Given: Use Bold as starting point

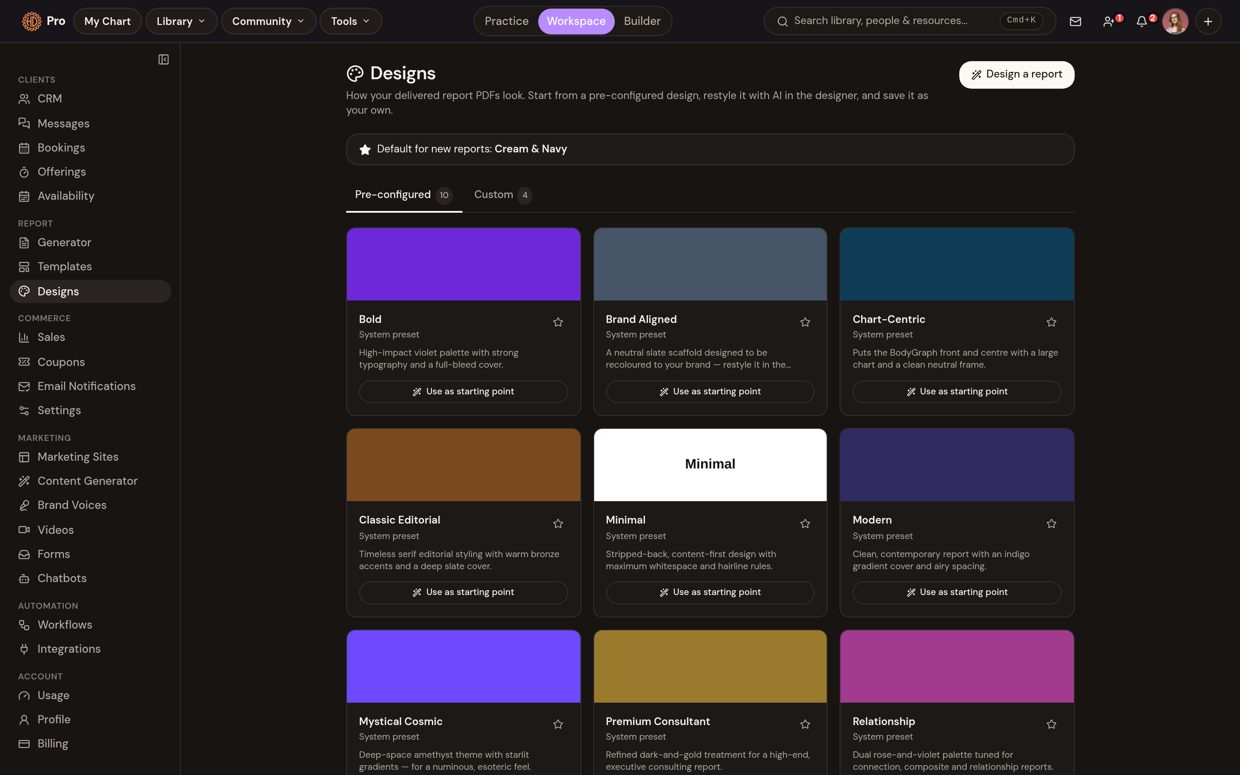Looking at the screenshot, I should 463,392.
